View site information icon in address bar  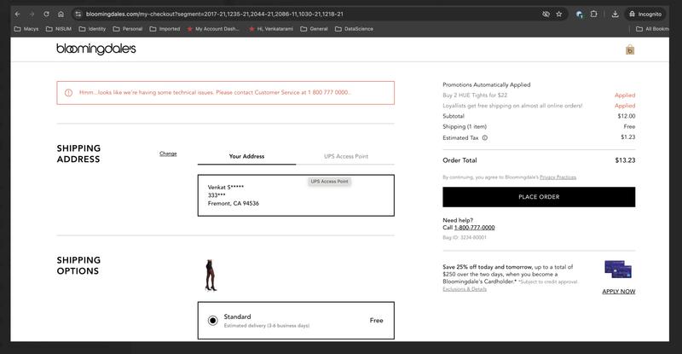(78, 14)
